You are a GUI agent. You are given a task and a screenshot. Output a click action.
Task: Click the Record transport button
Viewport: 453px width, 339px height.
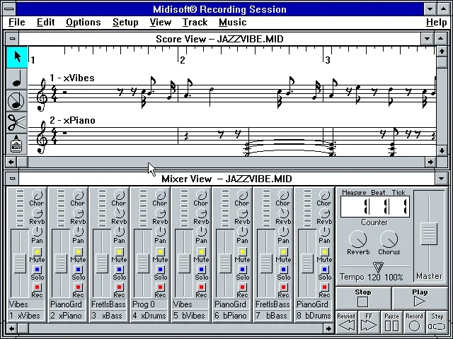tap(414, 322)
